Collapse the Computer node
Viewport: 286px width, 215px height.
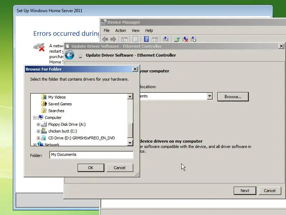coord(35,118)
